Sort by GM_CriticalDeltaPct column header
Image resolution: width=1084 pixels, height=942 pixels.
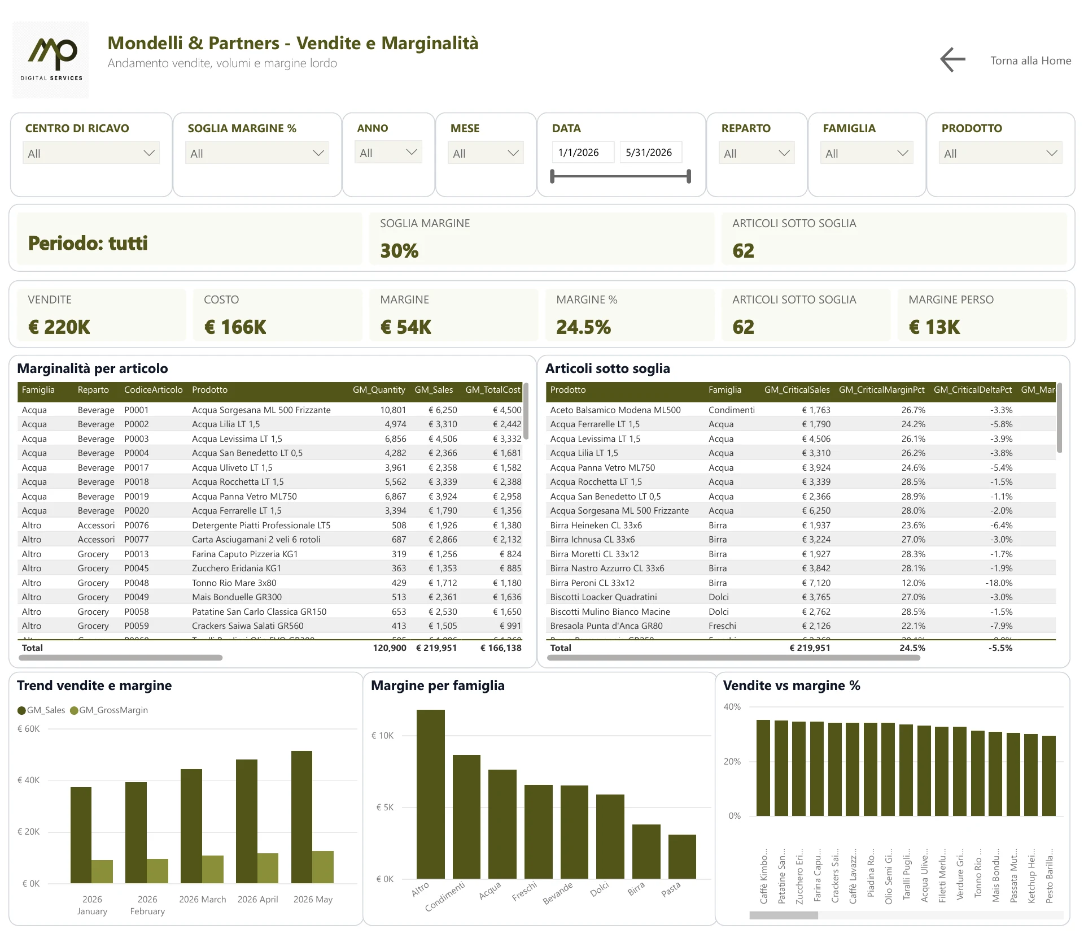coord(973,390)
